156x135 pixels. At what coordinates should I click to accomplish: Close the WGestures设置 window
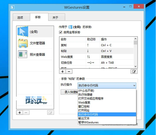click(139, 7)
